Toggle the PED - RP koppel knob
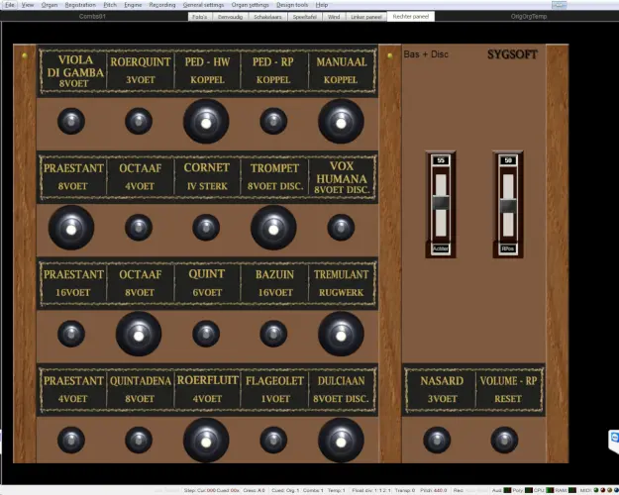 pyautogui.click(x=273, y=122)
